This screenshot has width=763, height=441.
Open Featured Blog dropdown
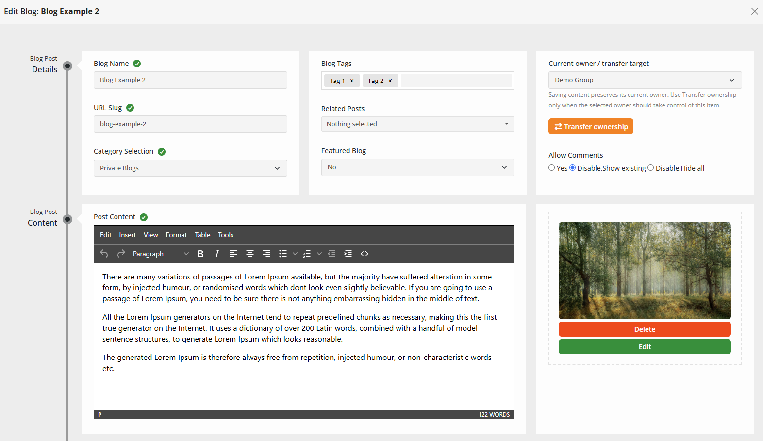coord(418,167)
